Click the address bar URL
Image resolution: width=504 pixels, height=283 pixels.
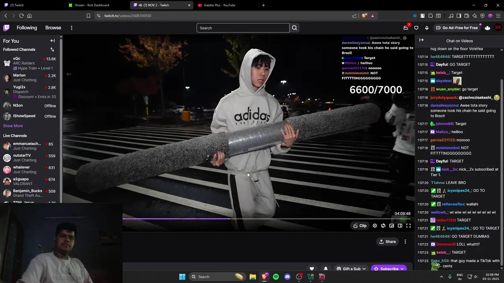(x=128, y=16)
